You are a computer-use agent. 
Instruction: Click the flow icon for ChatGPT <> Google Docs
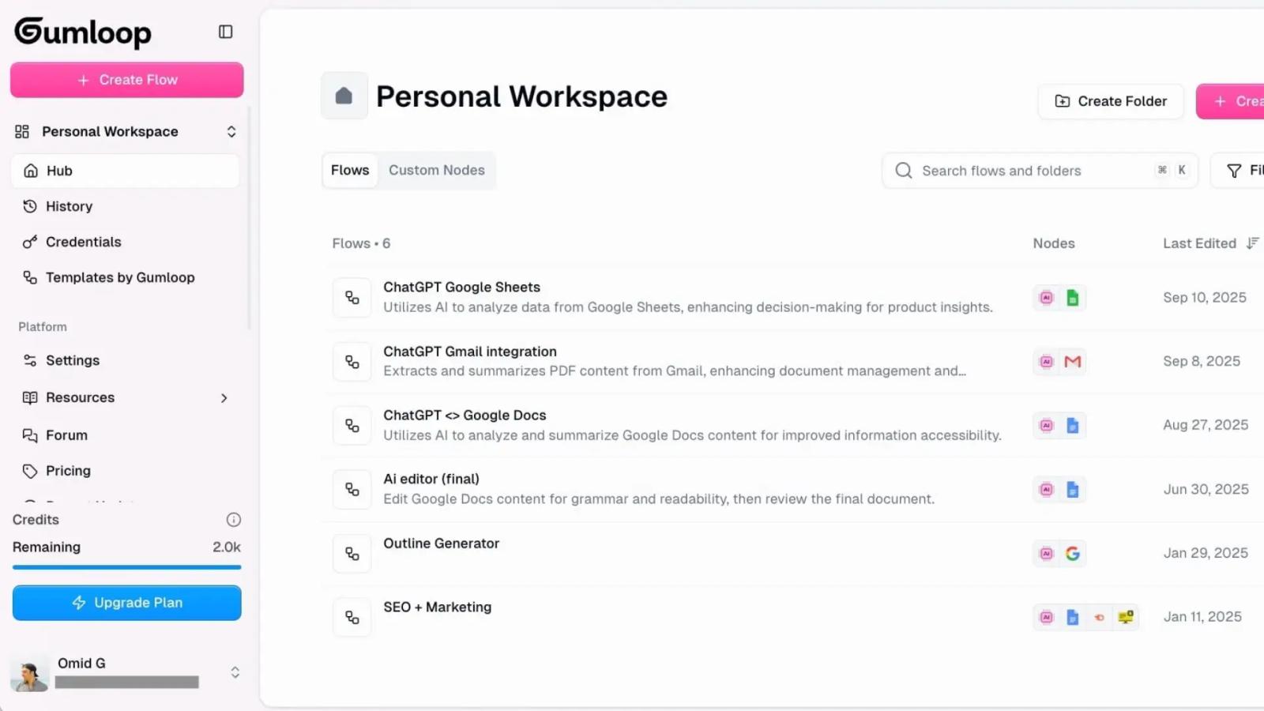[x=352, y=426]
